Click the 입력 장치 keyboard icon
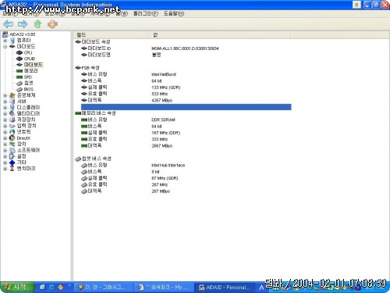Viewport: 390px width, 293px height. pyautogui.click(x=12, y=126)
